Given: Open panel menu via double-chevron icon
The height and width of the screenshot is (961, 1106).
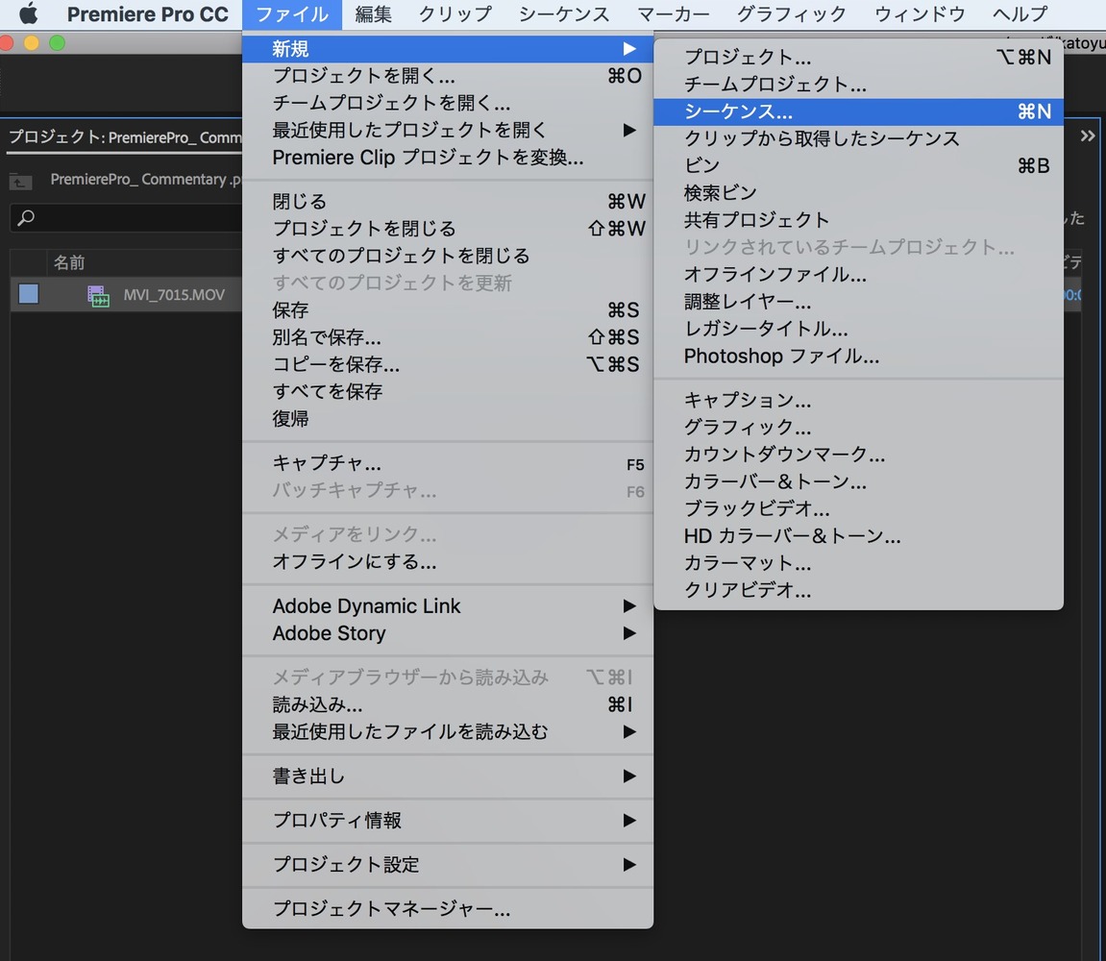Looking at the screenshot, I should coord(1087,136).
